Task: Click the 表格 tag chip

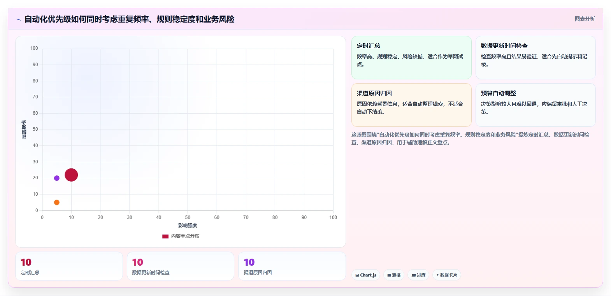Action: coord(394,275)
